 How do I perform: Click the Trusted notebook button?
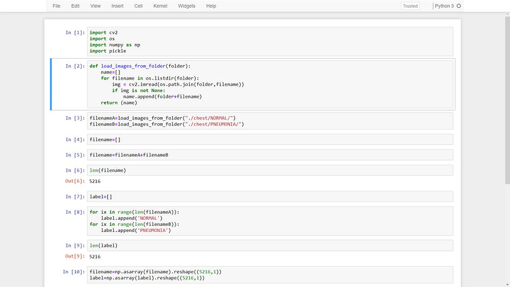coord(410,6)
